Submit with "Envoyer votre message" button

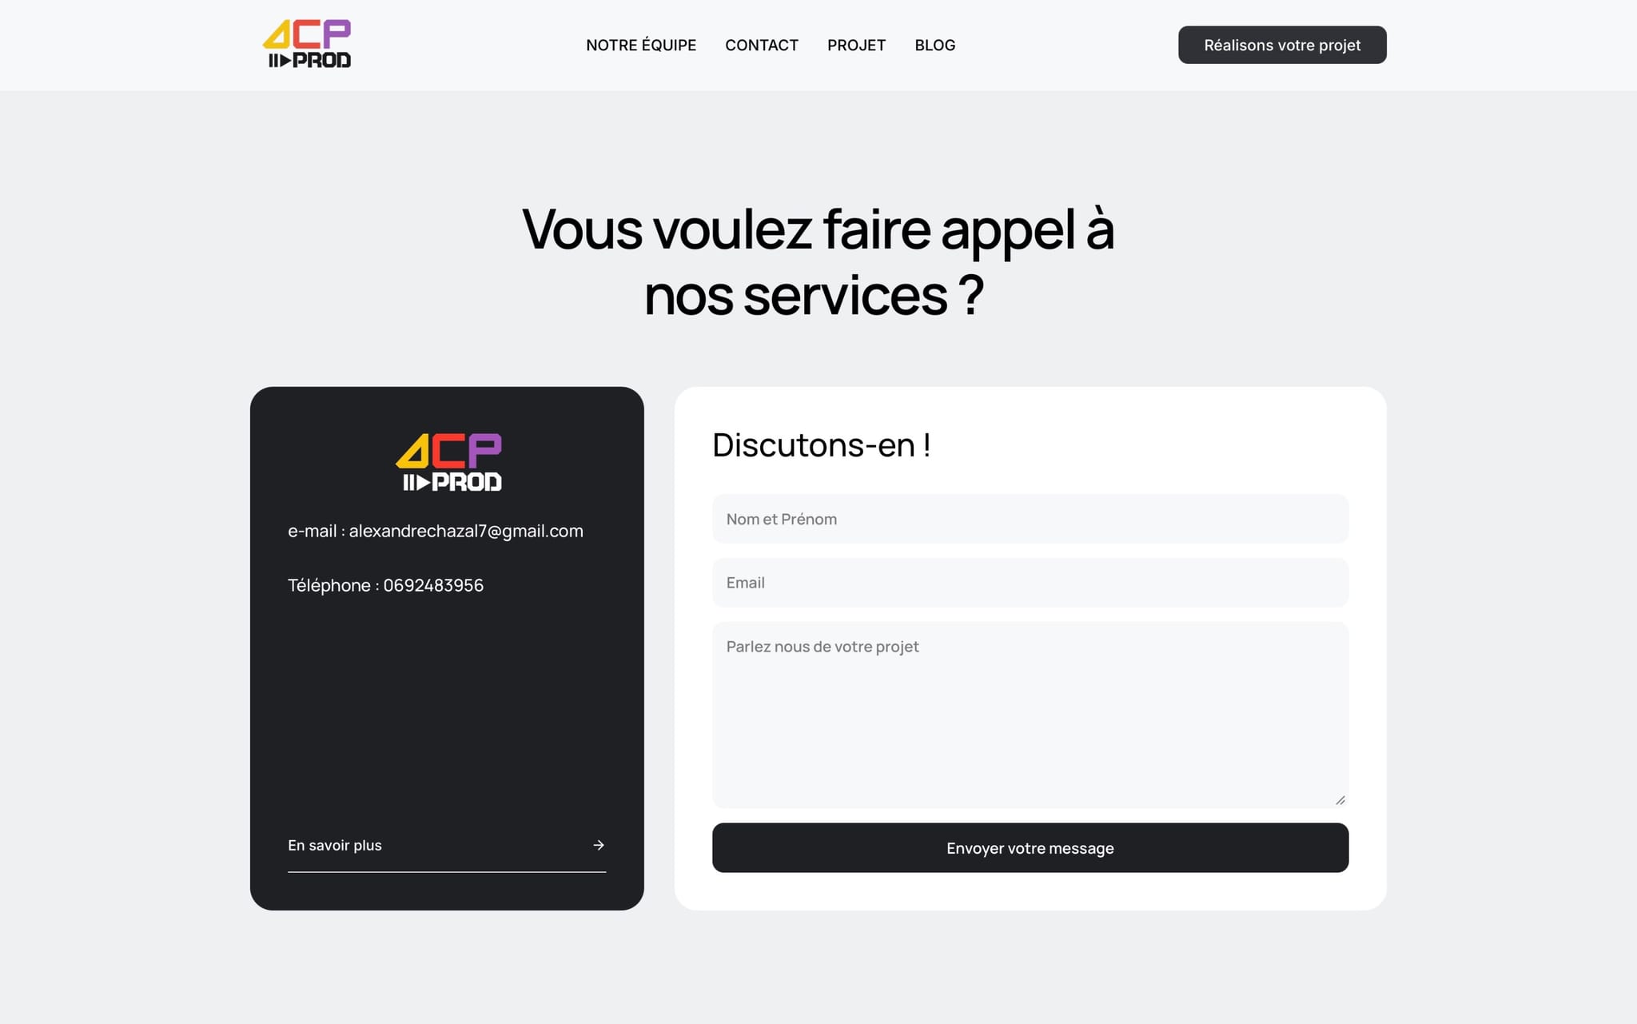1030,848
